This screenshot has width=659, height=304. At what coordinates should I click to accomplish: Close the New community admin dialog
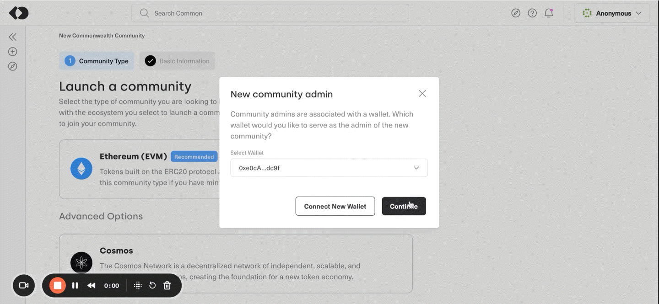point(422,93)
